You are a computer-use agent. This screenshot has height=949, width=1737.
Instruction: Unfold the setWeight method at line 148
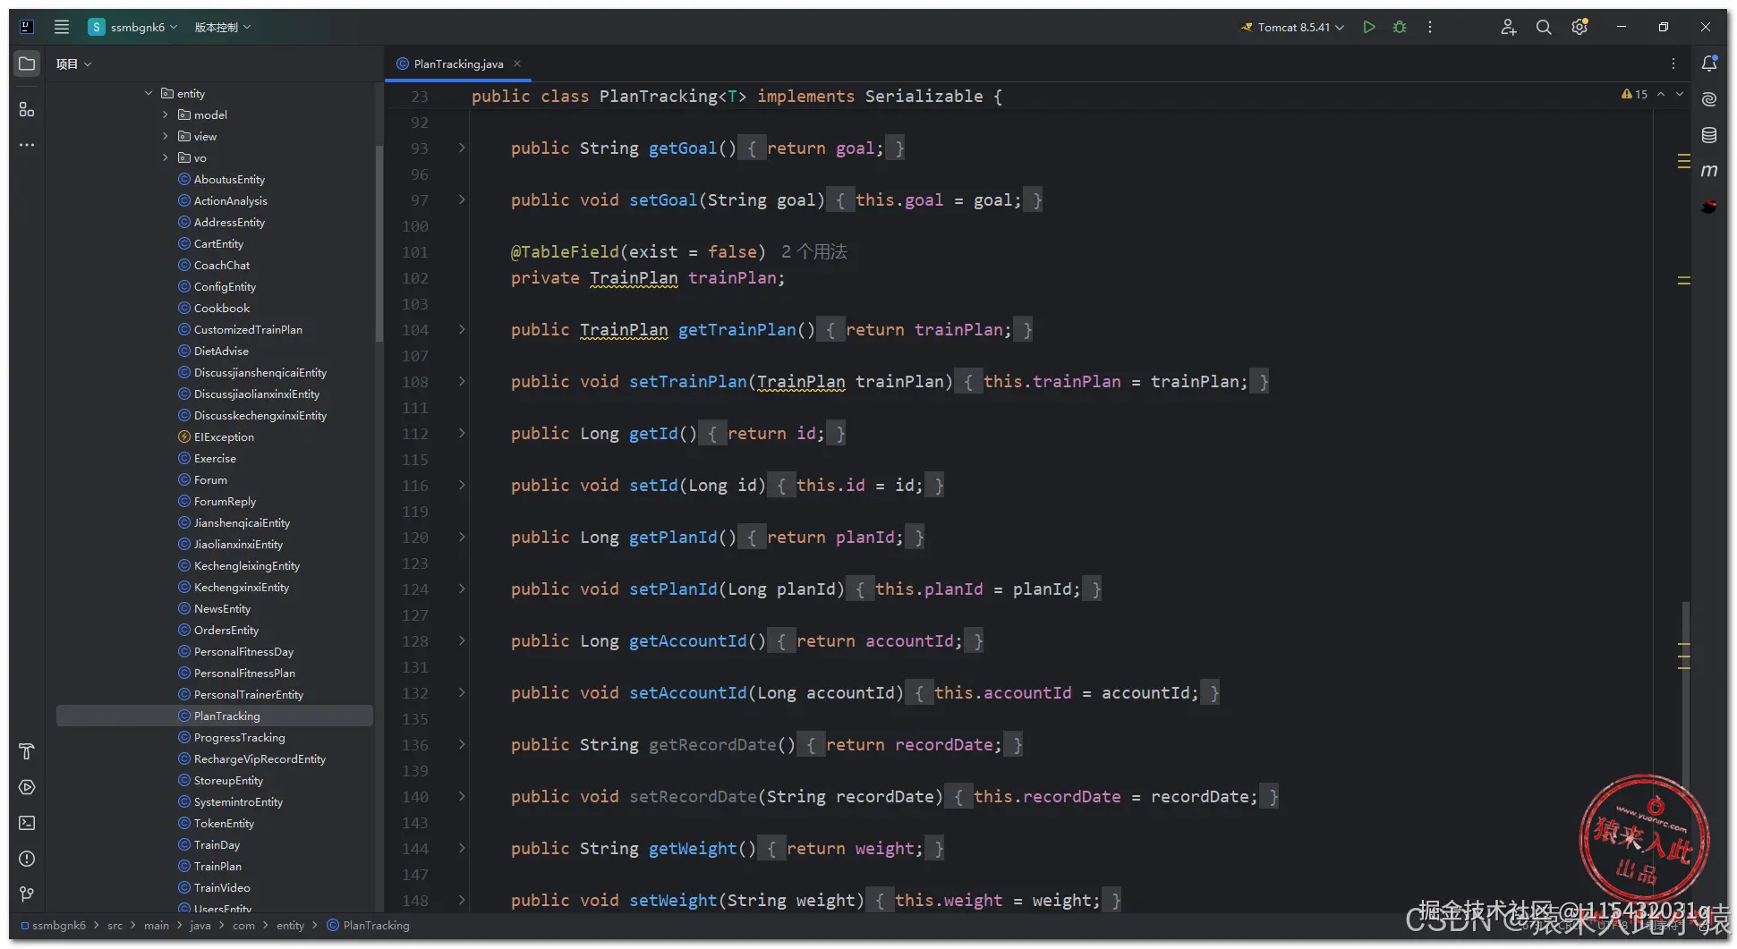coord(462,900)
